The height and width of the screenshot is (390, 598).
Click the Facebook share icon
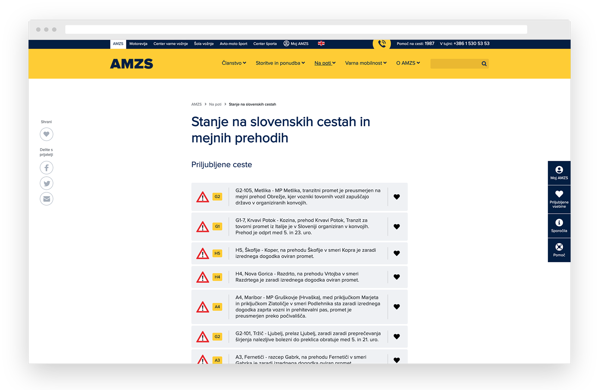click(46, 168)
